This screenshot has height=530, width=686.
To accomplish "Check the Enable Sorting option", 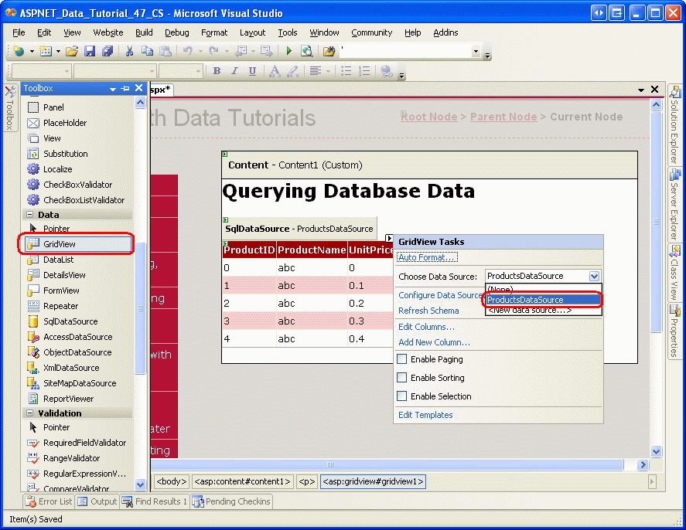I will click(402, 378).
